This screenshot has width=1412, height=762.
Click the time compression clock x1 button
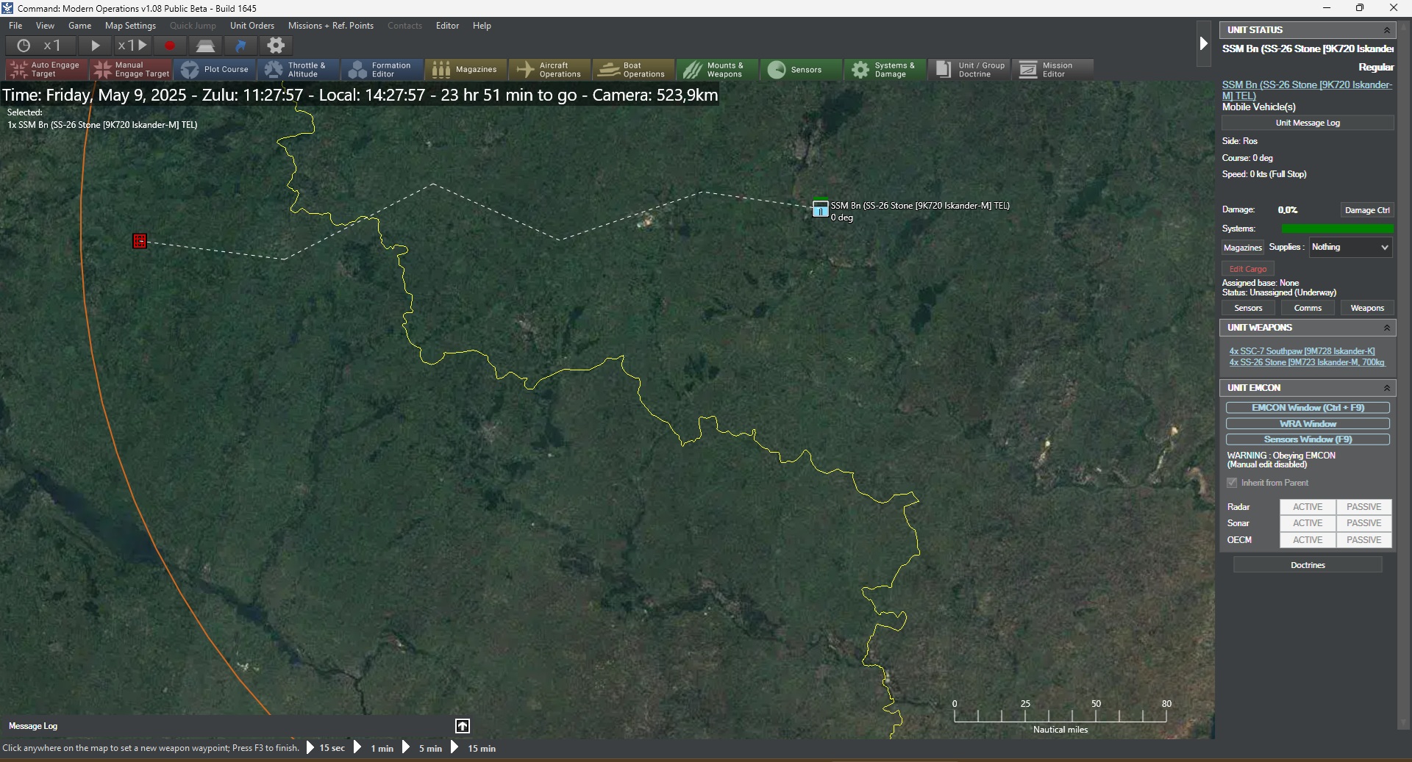coord(40,46)
